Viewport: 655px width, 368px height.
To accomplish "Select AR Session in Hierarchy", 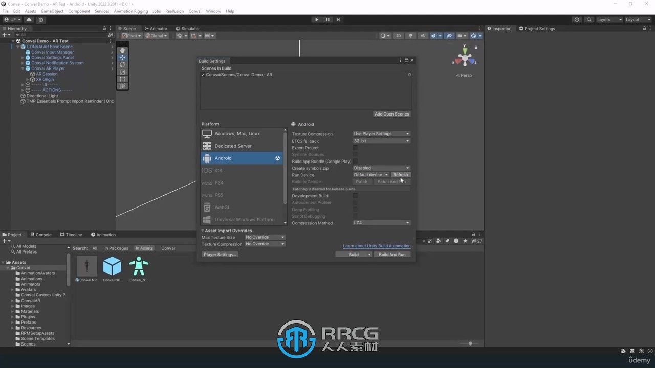I will (47, 74).
